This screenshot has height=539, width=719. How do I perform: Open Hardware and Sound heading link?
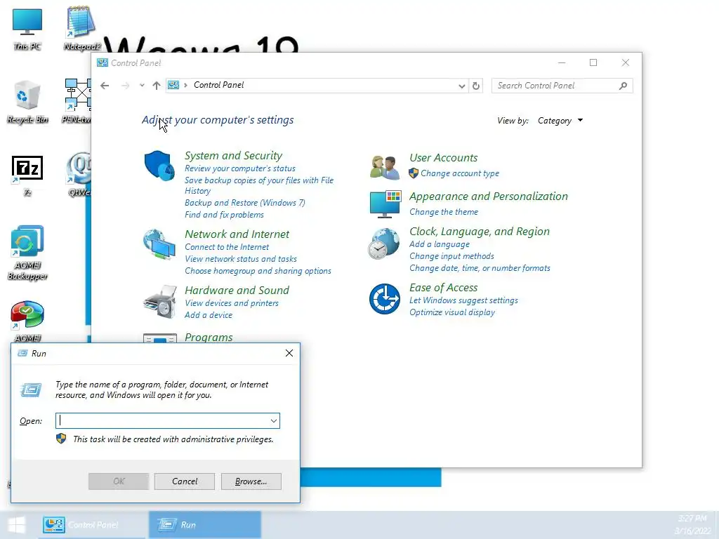click(237, 291)
